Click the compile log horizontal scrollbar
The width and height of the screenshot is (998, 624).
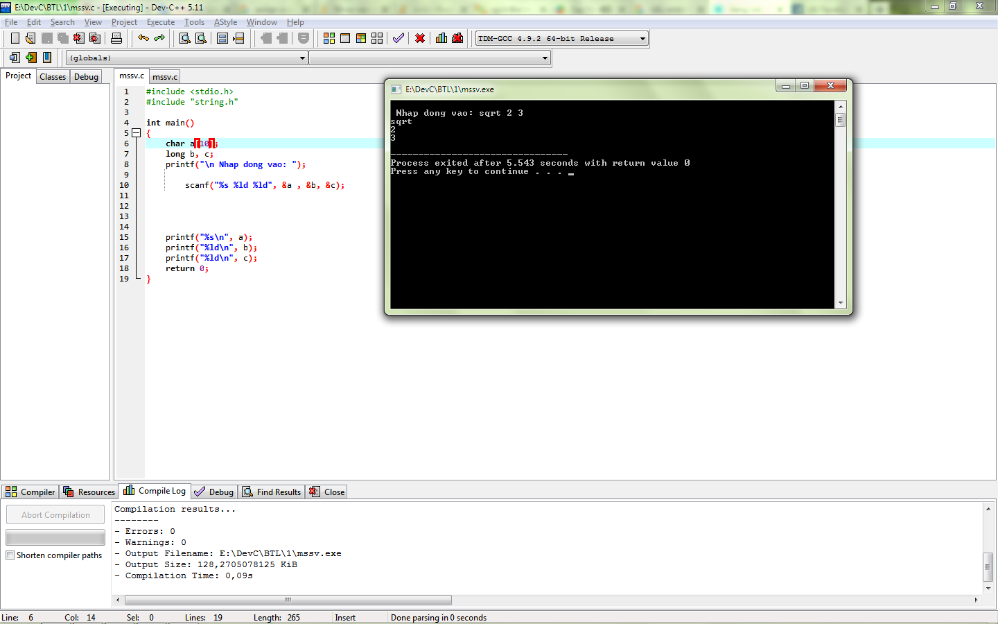coord(288,600)
